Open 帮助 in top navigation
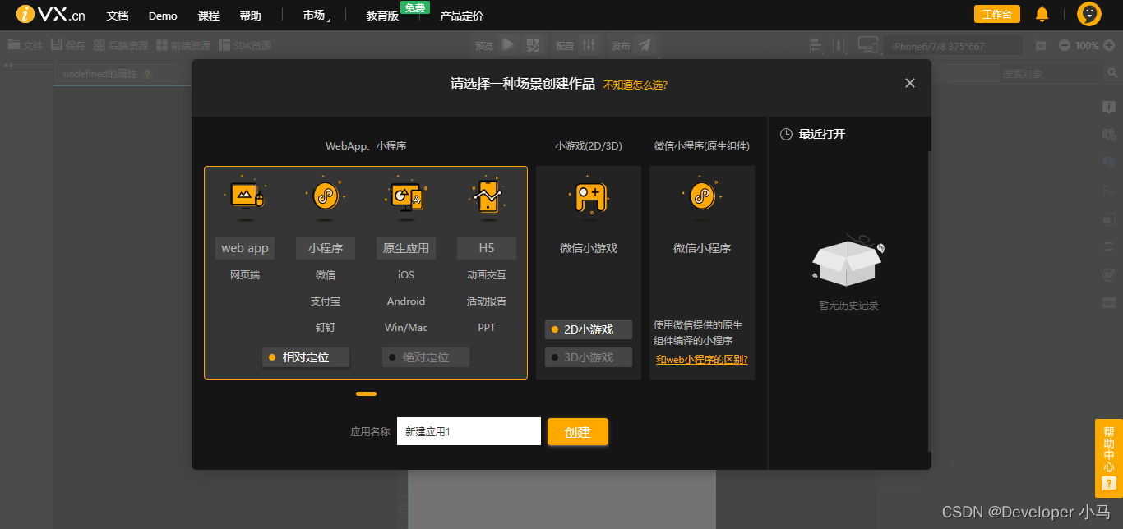Screen dimensions: 1123x529 tap(251, 16)
